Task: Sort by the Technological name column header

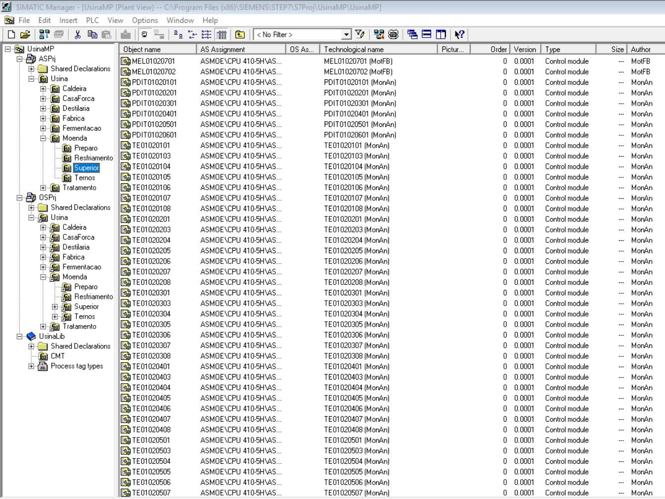Action: (379, 49)
